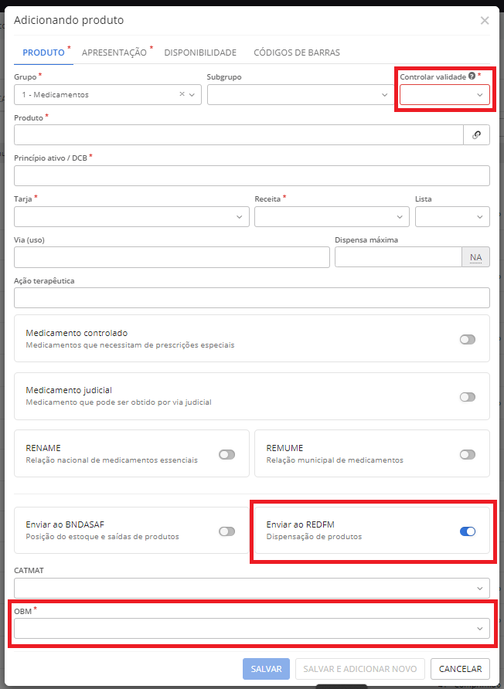
Task: Enable the REMUME toggle
Action: click(x=467, y=454)
